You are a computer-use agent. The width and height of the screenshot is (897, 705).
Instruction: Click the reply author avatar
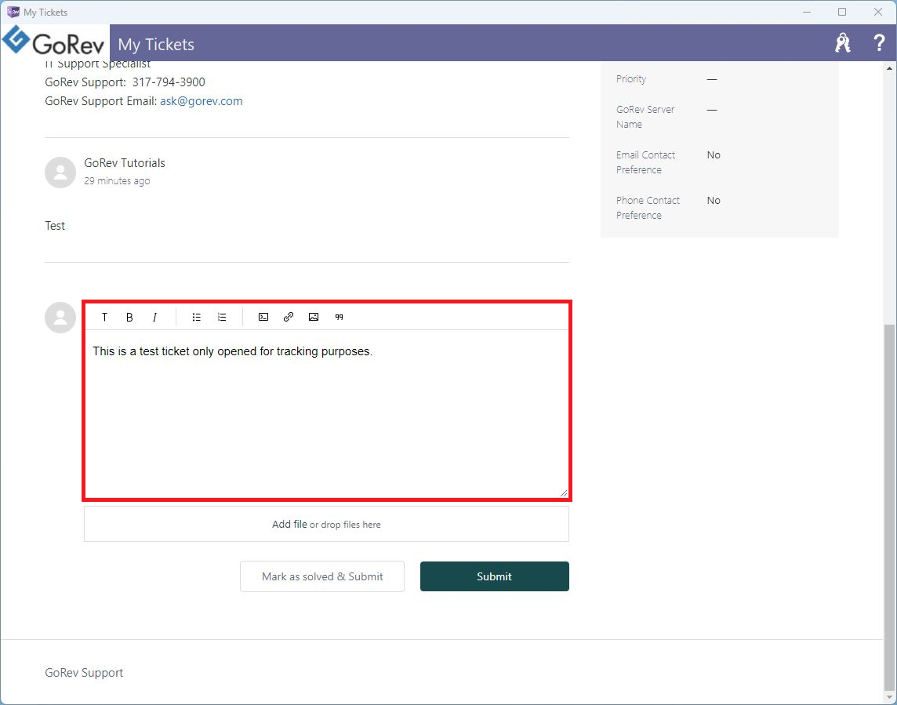point(60,318)
